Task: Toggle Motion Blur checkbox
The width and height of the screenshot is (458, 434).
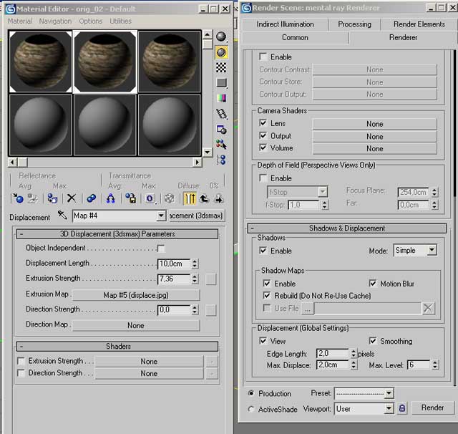Action: pos(373,283)
